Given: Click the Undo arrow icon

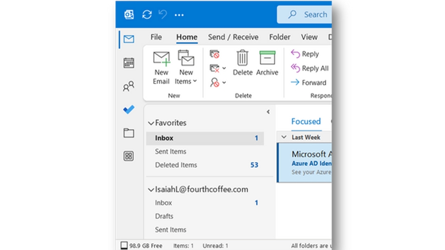Looking at the screenshot, I should pos(163,14).
